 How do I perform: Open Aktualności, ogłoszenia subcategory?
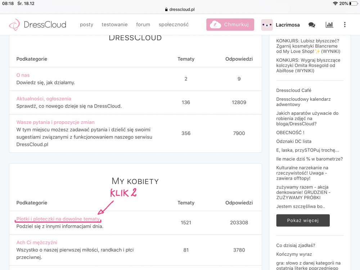tap(44, 99)
